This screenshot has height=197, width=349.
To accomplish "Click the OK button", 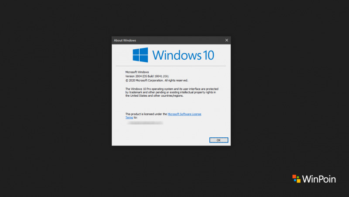I will point(219,140).
